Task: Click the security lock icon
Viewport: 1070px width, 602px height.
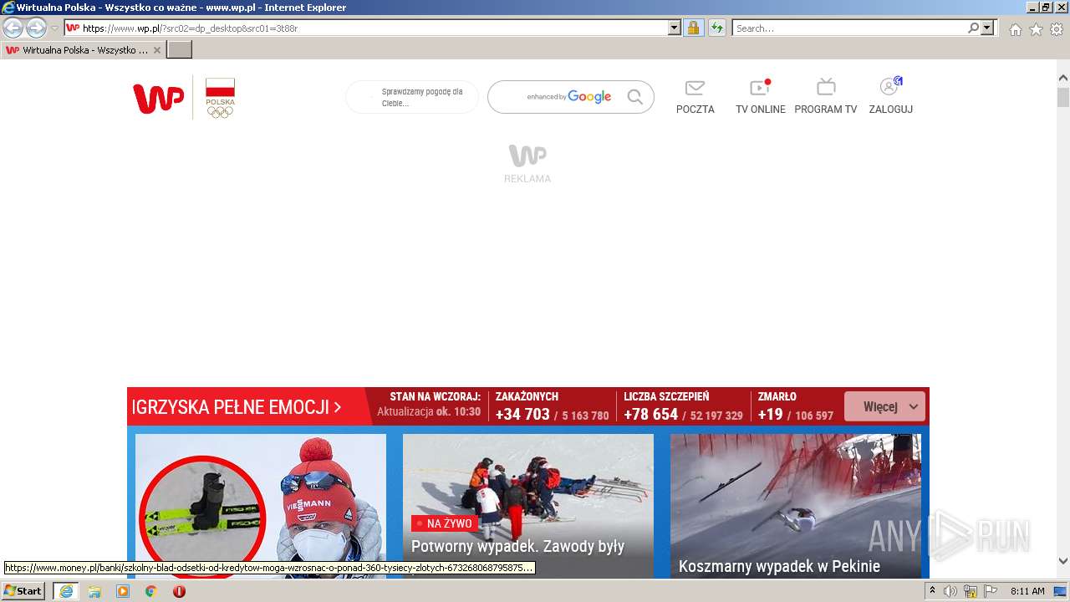Action: pyautogui.click(x=693, y=28)
